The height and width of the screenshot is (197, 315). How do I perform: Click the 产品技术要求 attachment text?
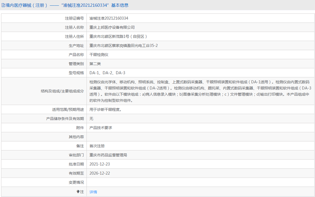[x=100, y=128]
